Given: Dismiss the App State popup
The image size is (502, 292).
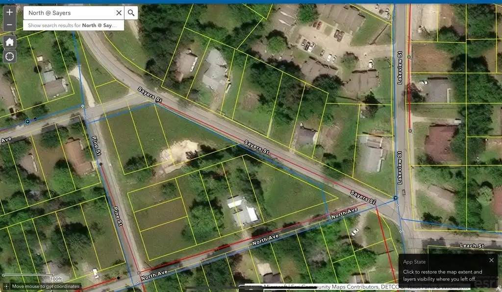Looking at the screenshot, I should coord(491,260).
